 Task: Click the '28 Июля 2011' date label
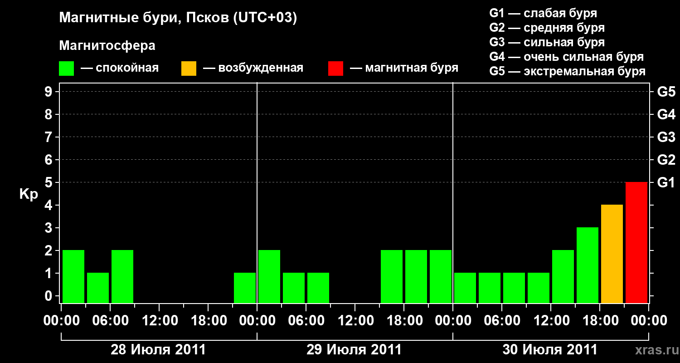(x=159, y=350)
